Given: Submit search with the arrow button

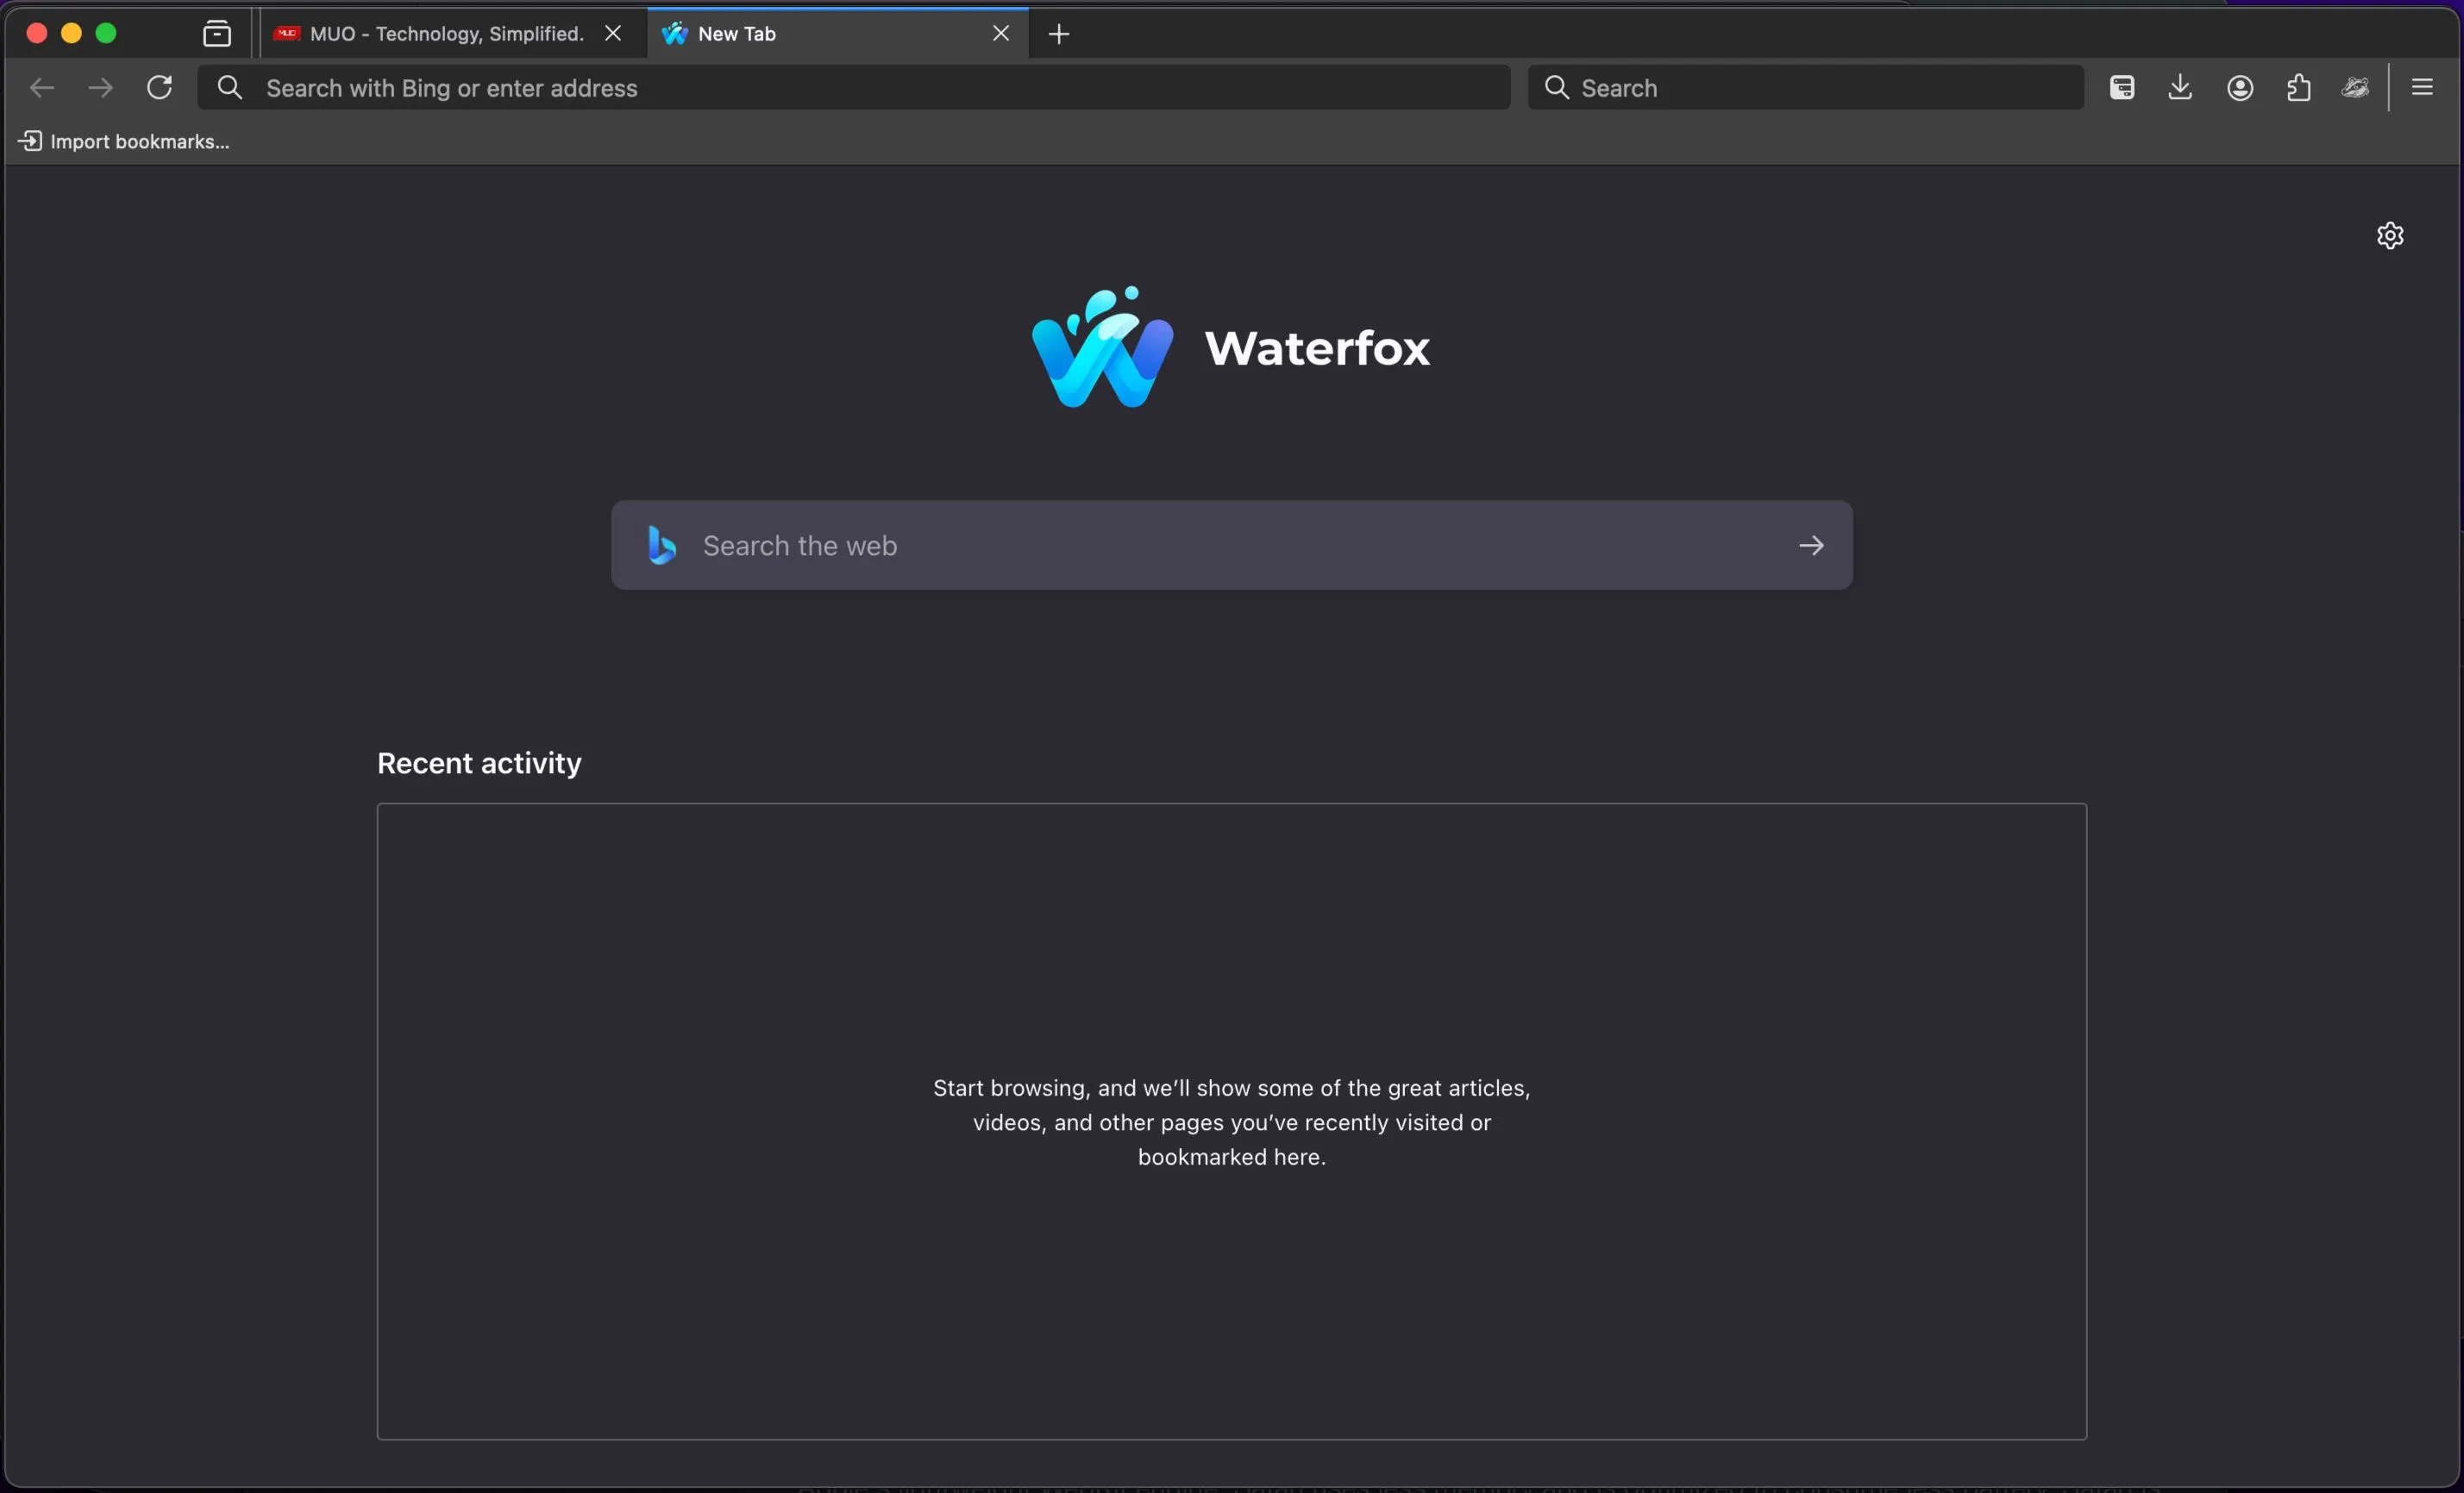Looking at the screenshot, I should 1811,546.
